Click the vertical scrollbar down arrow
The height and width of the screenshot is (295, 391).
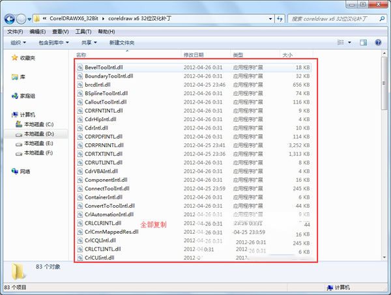click(384, 257)
